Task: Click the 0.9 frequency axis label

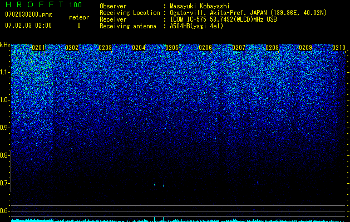Action: point(4,128)
